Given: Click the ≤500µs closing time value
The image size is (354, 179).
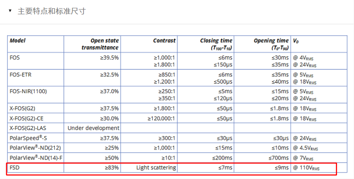Looking at the screenshot, I should [223, 81].
